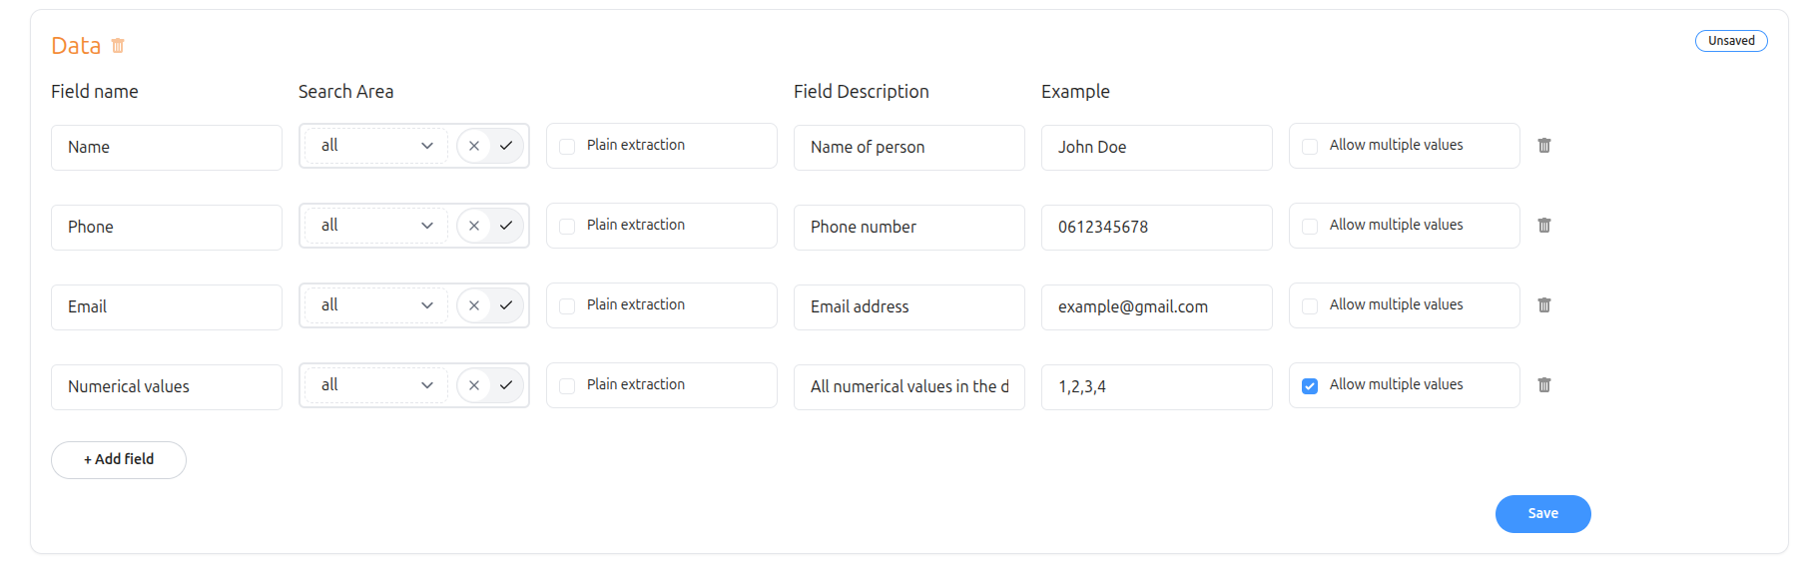
Task: Delete the Data section using orange trash icon
Action: pos(118,46)
